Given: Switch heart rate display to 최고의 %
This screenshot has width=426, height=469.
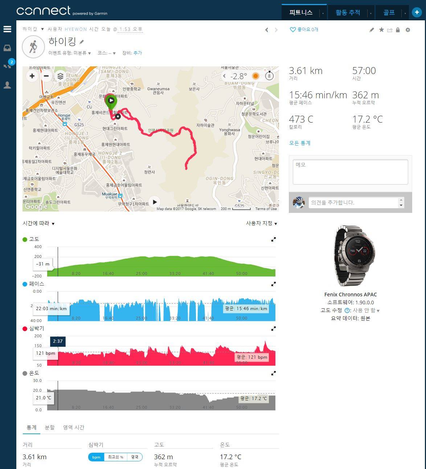Looking at the screenshot, I should pyautogui.click(x=115, y=457).
